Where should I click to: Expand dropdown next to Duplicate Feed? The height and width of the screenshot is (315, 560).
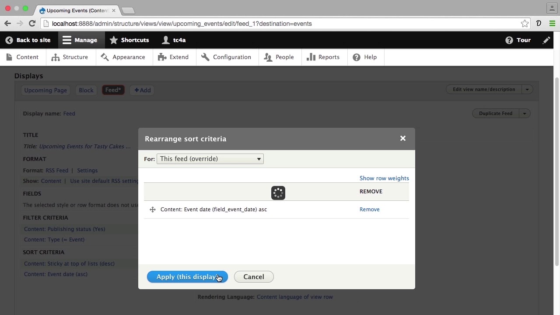pyautogui.click(x=525, y=113)
